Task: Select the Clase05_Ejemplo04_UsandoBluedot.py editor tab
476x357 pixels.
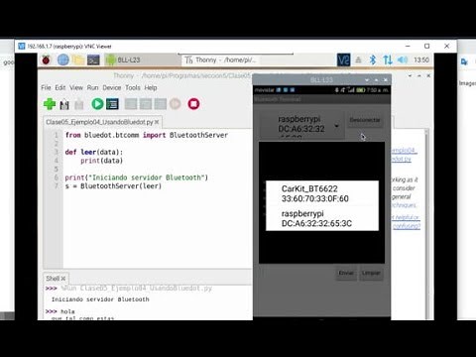Action: (x=99, y=122)
